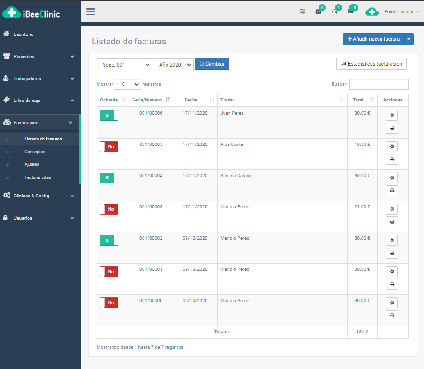This screenshot has width=424, height=369.
Task: Click the Estadísticas facturación button
Action: pos(371,64)
